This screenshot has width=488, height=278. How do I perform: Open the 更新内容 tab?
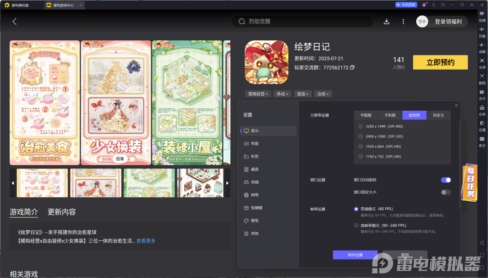(x=62, y=212)
